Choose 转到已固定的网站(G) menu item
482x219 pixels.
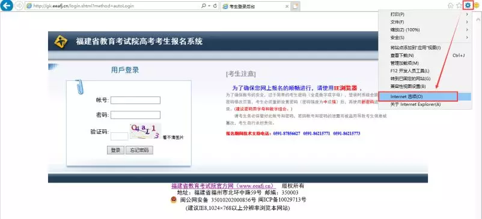(x=424, y=78)
